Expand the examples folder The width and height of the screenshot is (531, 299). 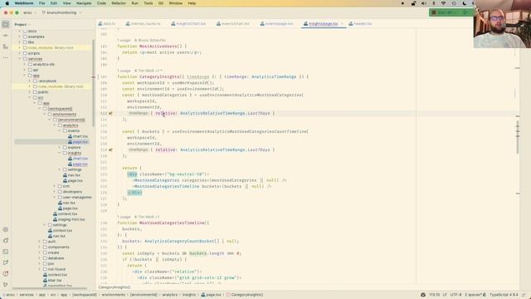coord(20,37)
